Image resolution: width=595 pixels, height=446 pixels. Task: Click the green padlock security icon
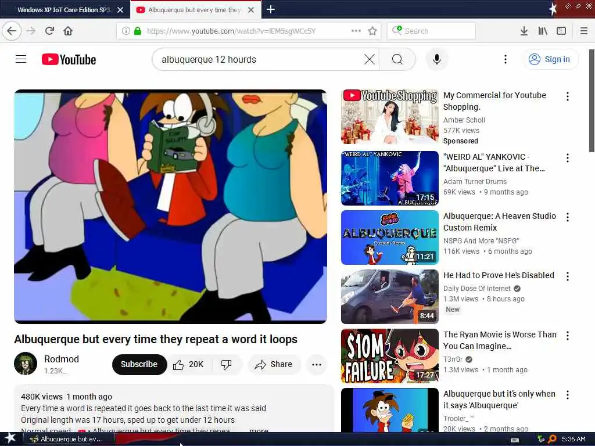click(x=138, y=31)
